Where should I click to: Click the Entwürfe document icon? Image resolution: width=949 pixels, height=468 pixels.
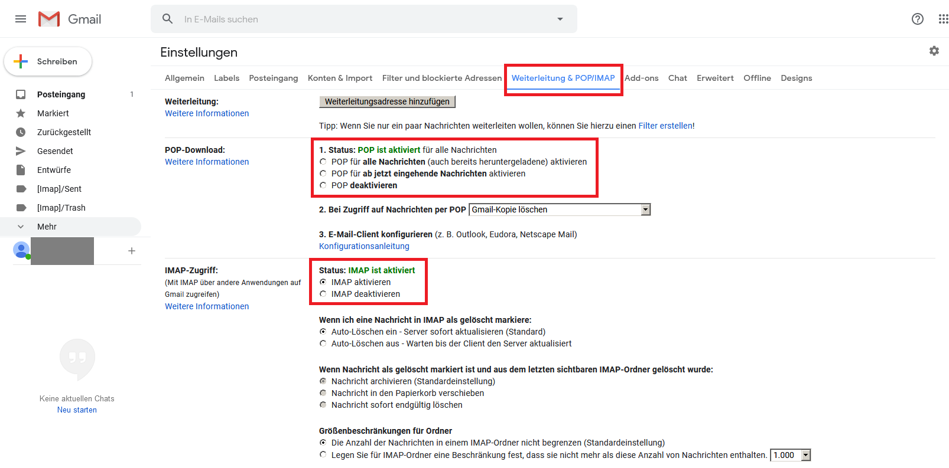pos(21,170)
